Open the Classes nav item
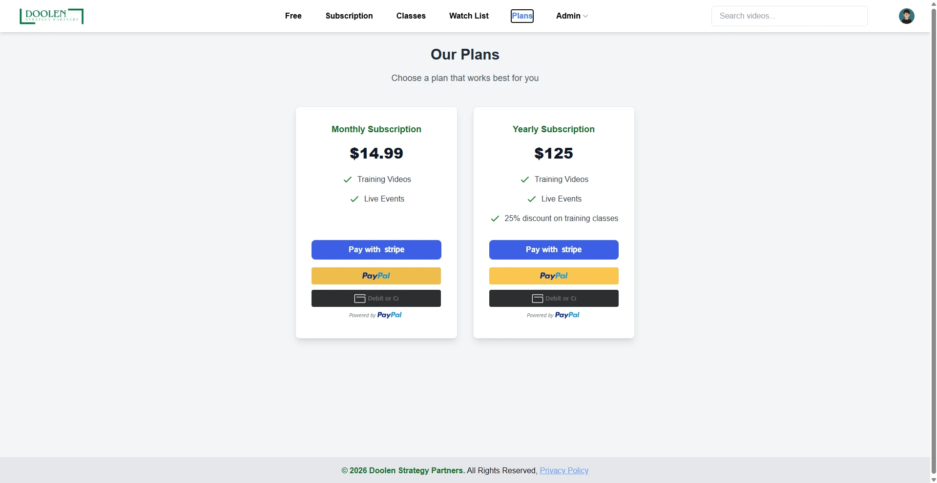This screenshot has width=937, height=483. click(411, 16)
